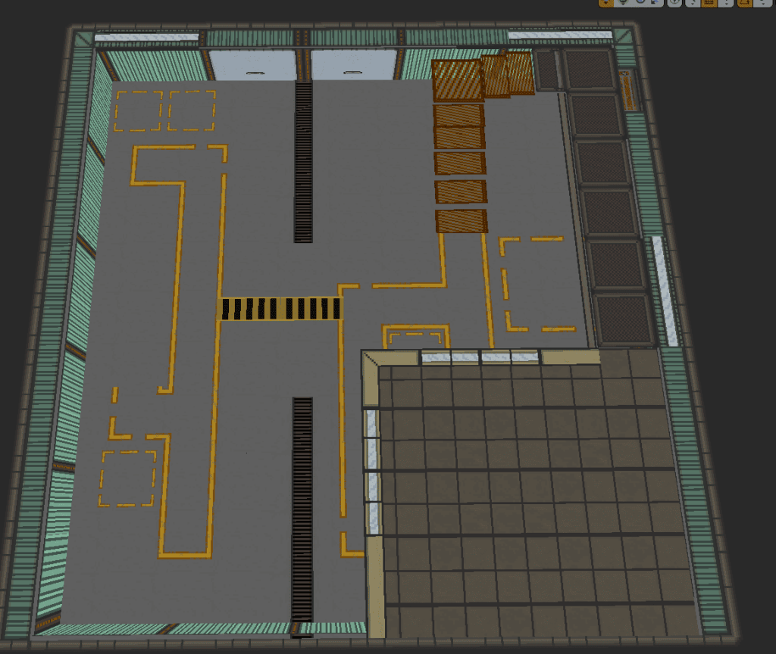
Task: Select the floor drain grate near garage doors
Action: coord(303,163)
